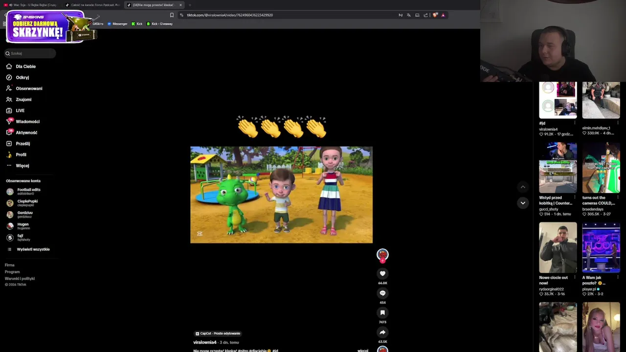Open the creator avatar above the heart
The width and height of the screenshot is (626, 352).
tap(382, 254)
